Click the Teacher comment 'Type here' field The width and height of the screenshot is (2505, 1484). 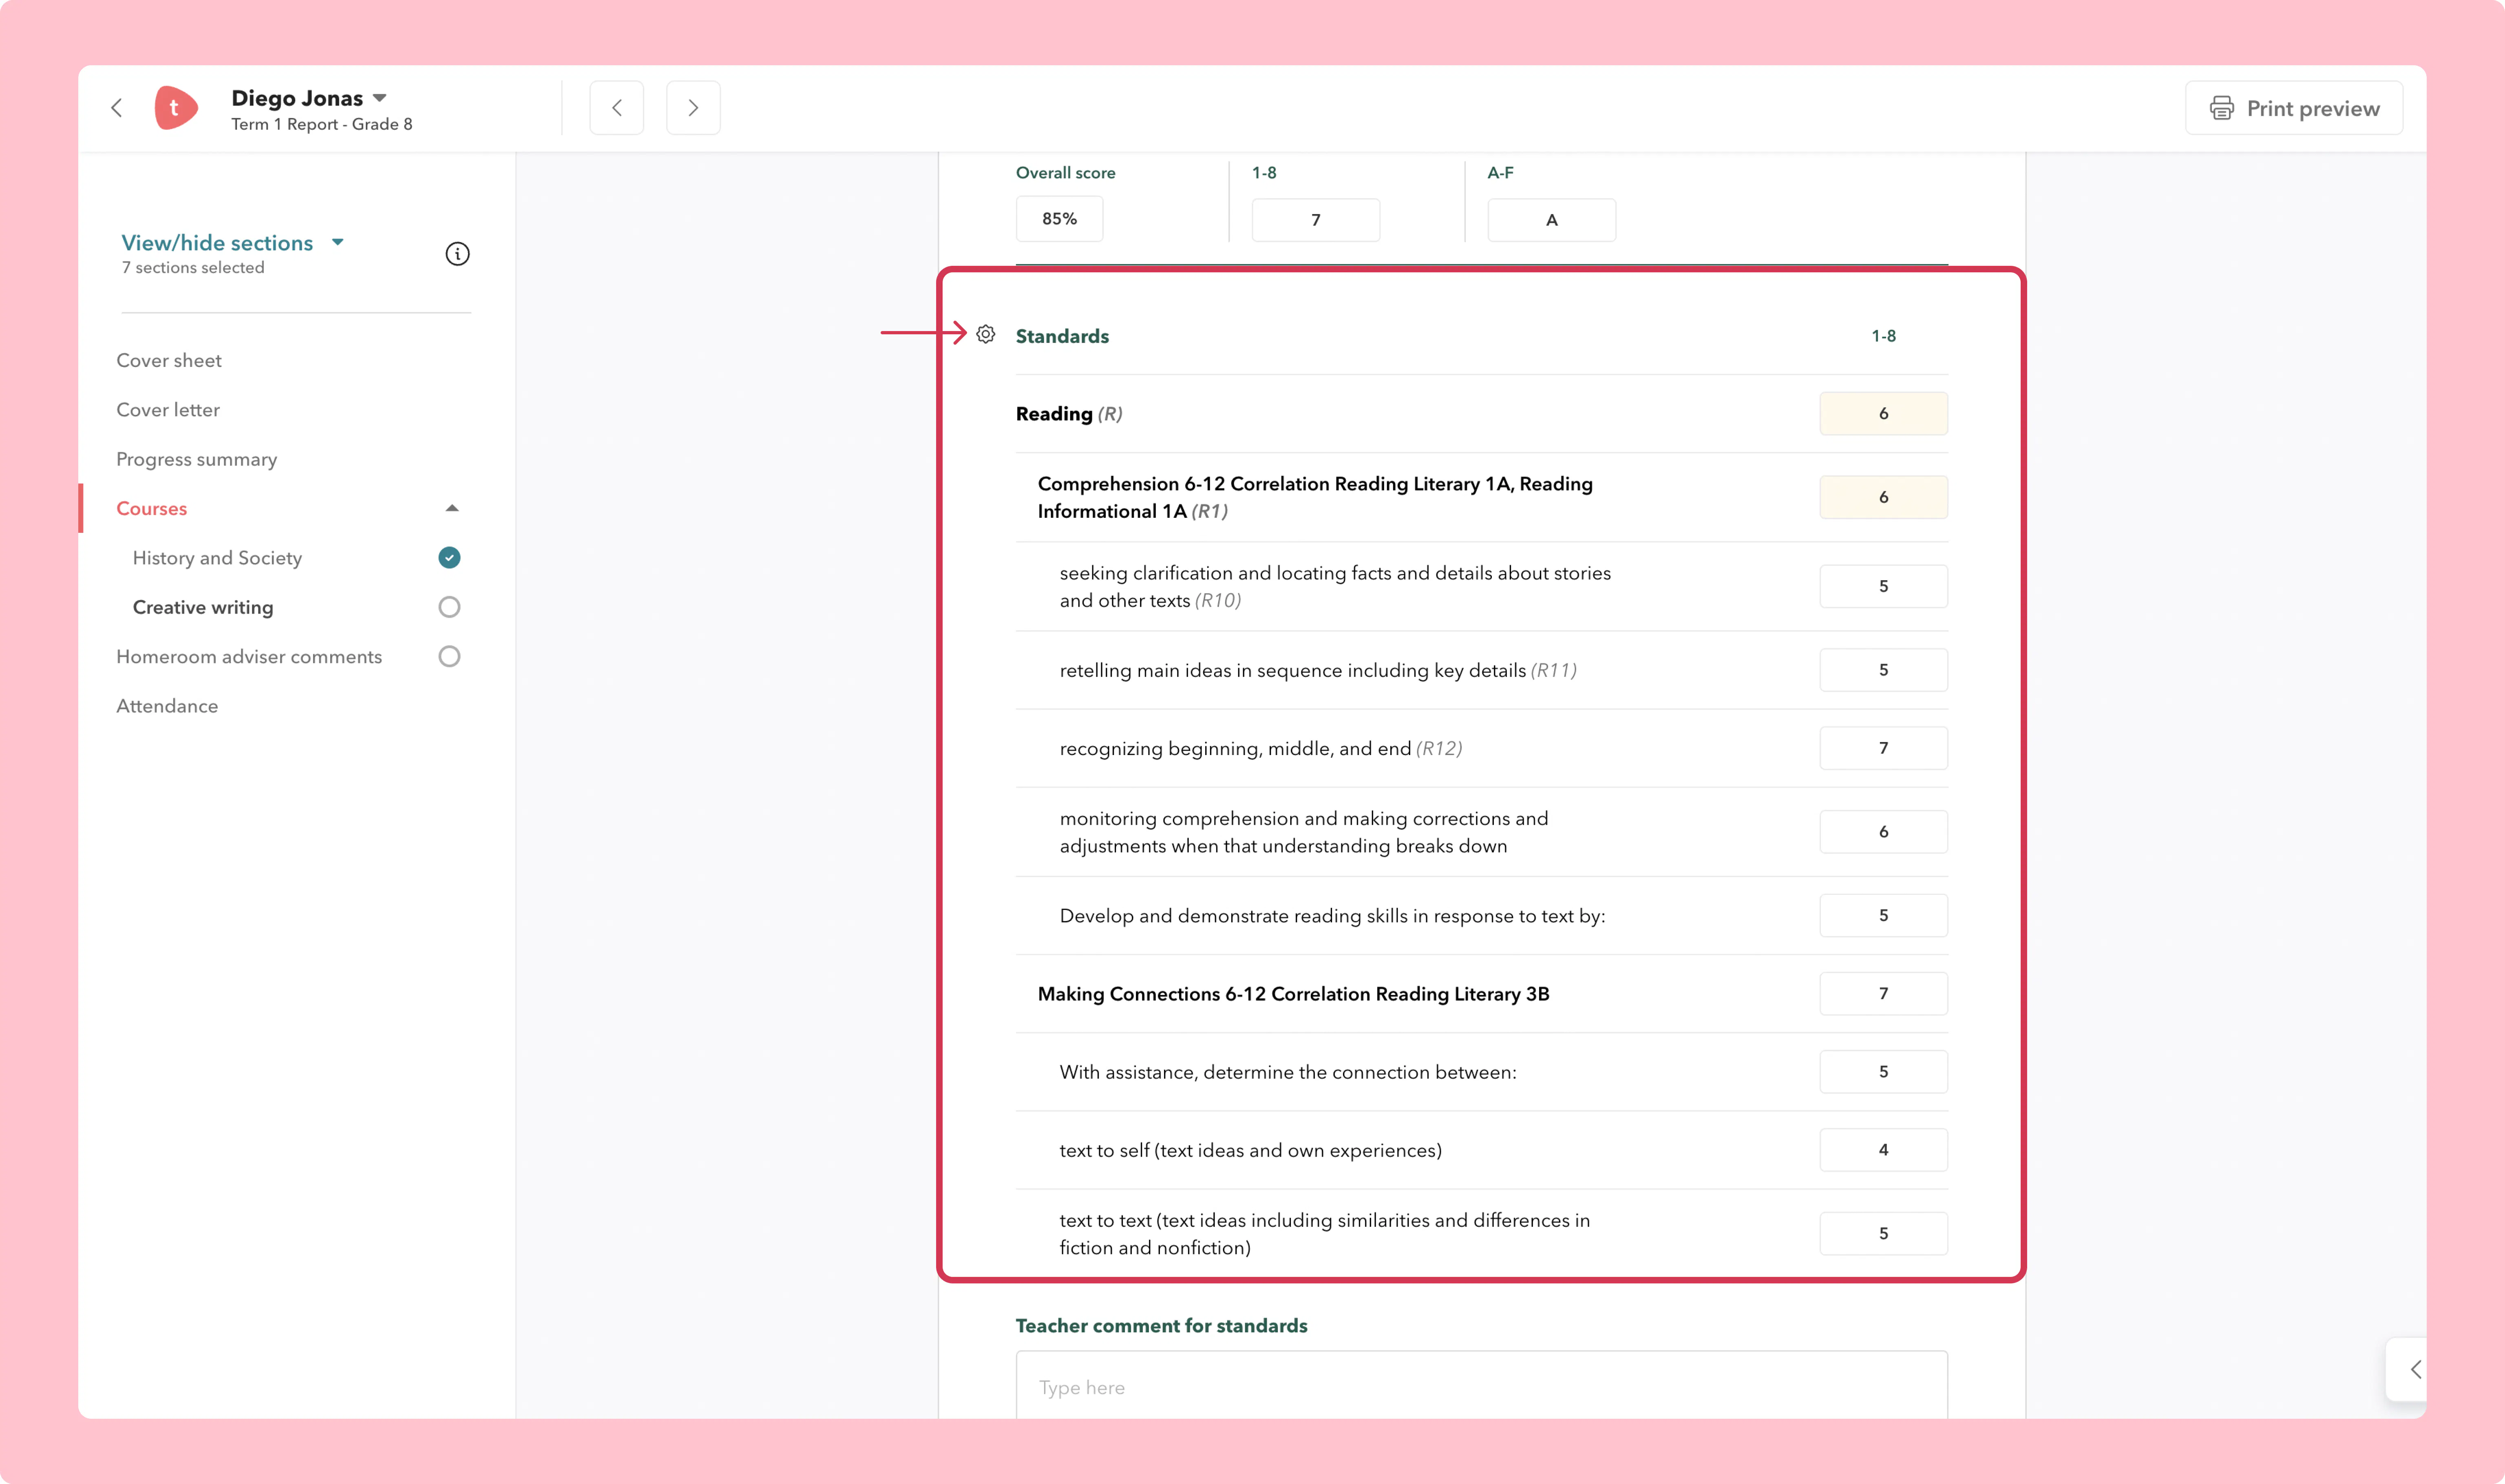point(1482,1385)
